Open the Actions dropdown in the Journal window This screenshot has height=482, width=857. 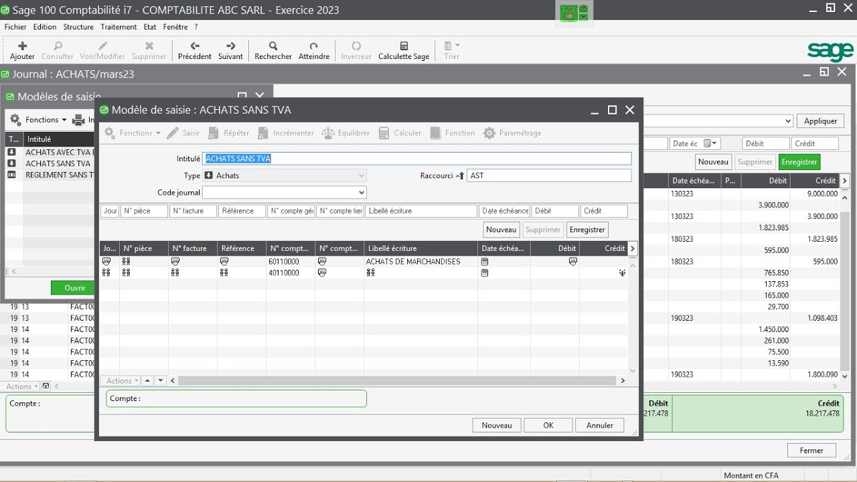(21, 386)
